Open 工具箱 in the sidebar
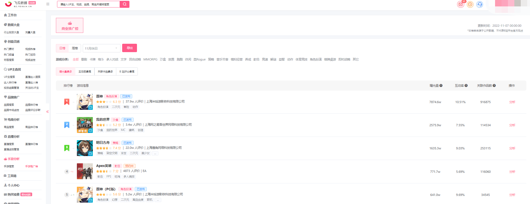Screen dimensions: 530x204 pos(10,176)
